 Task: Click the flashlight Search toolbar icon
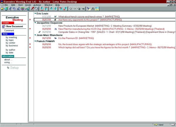coord(88,8)
